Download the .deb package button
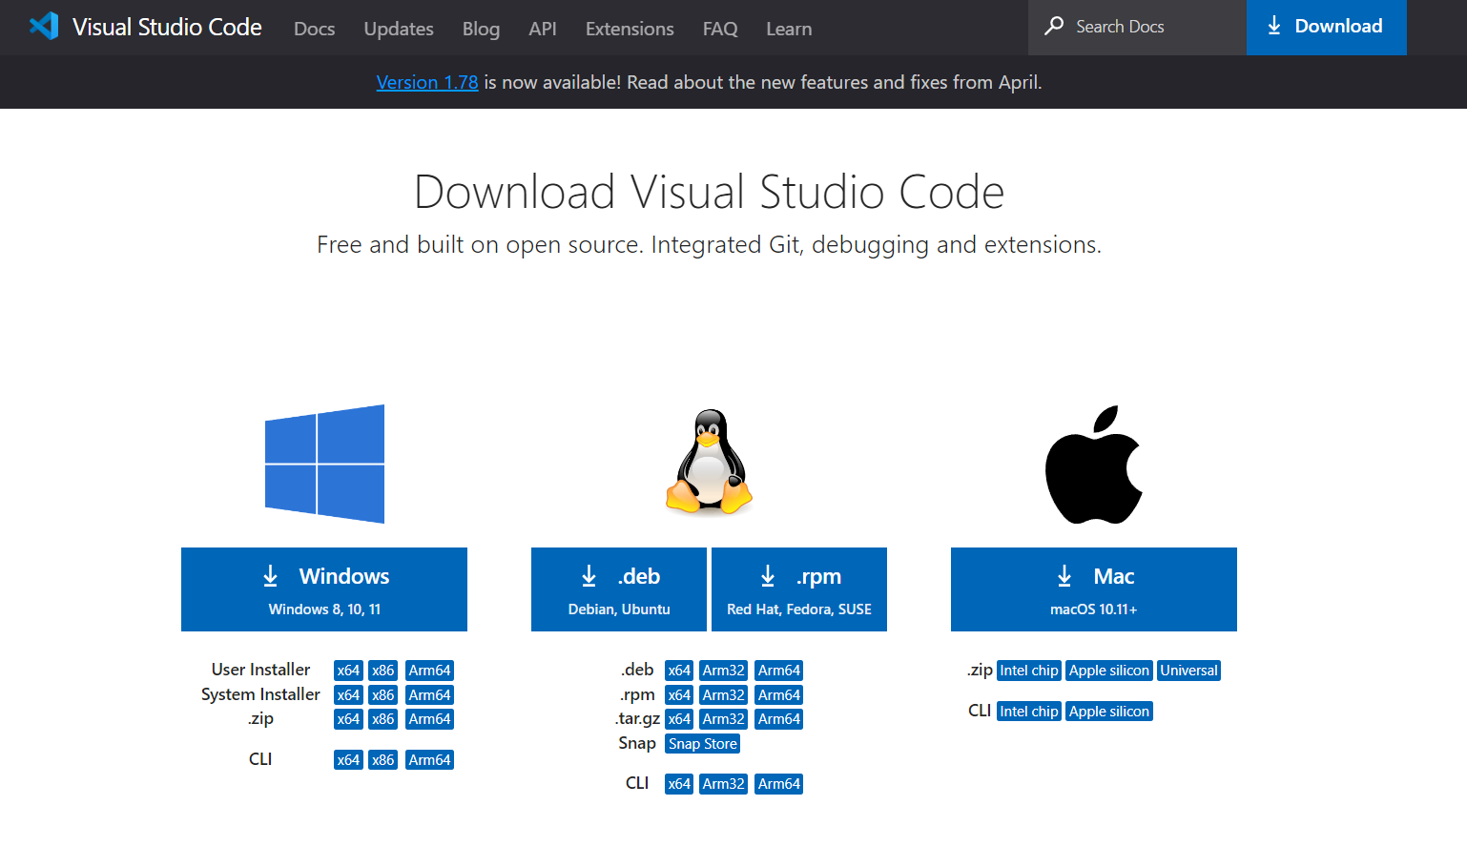 click(x=619, y=589)
